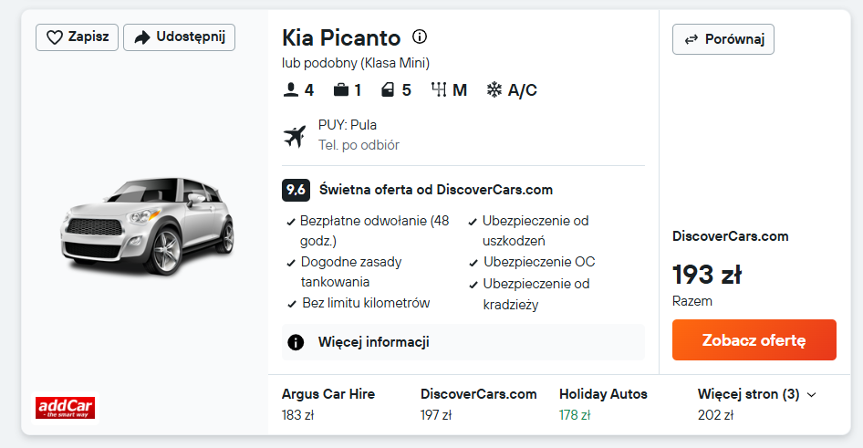Screen dimensions: 863x448
Task: Click the air conditioning snowflake icon
Action: pos(494,89)
